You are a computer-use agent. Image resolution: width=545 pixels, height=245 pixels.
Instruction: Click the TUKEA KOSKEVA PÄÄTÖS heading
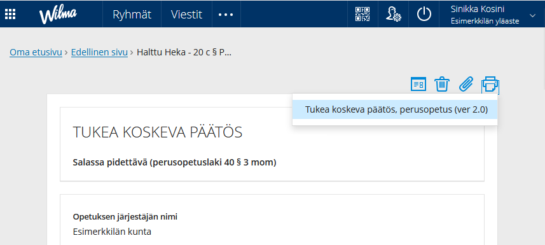[x=158, y=132]
